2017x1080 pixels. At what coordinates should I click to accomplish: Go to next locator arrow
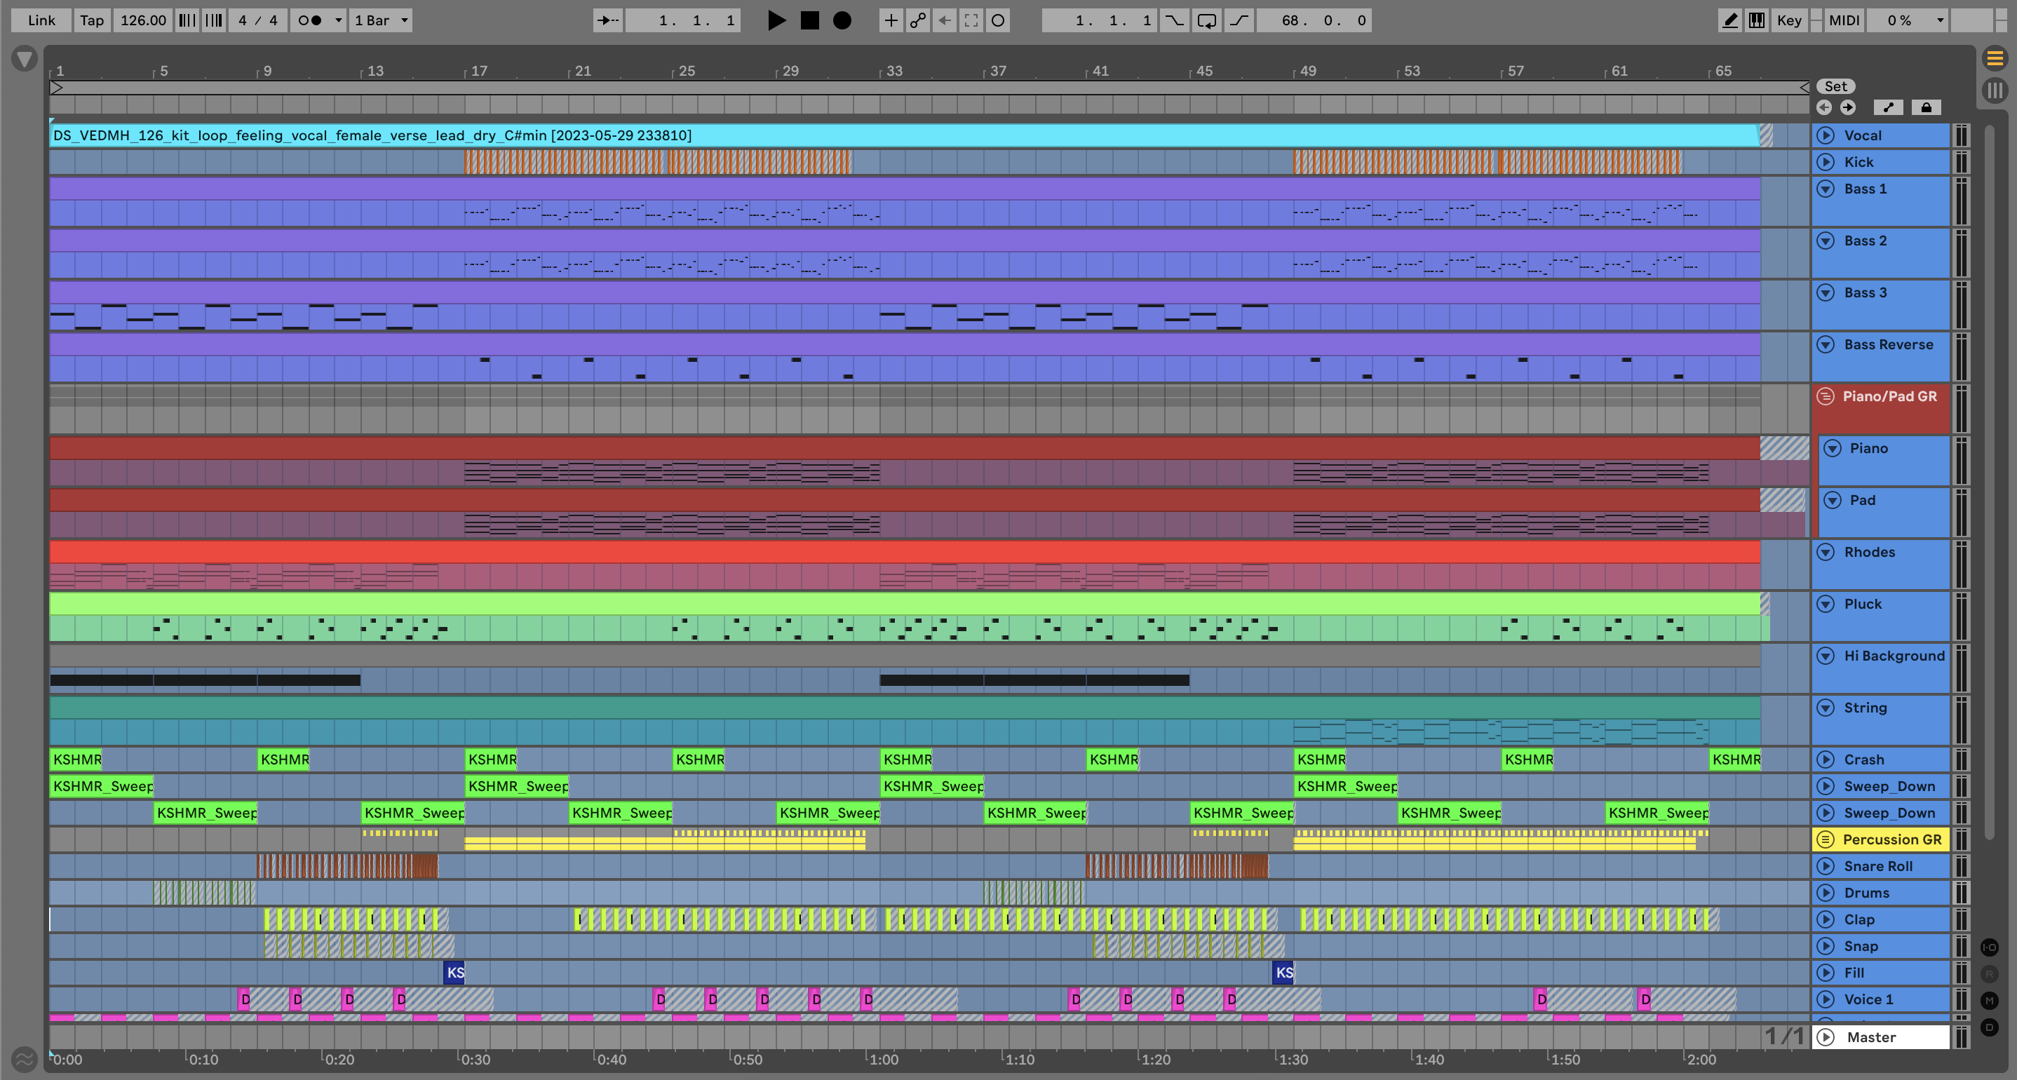coord(1848,107)
